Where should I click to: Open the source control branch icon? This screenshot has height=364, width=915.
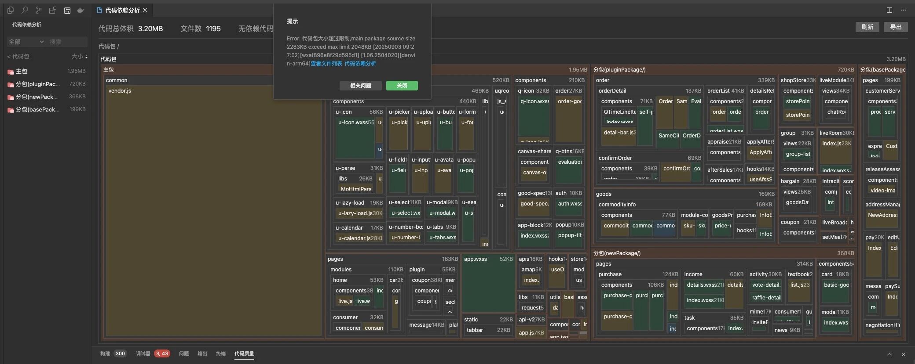click(39, 10)
